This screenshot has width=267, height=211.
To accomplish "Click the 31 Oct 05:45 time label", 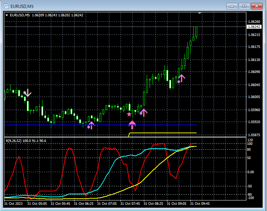I will (60, 204).
